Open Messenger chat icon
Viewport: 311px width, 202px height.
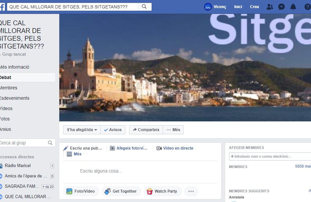(282, 7)
